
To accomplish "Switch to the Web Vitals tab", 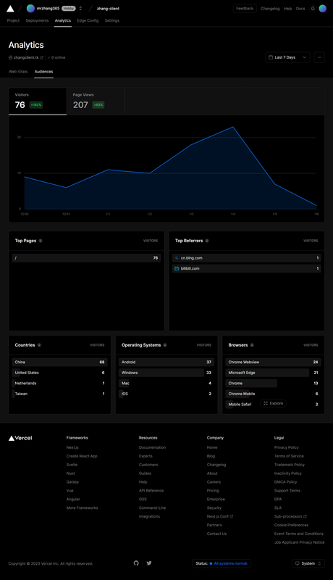I will [x=18, y=72].
